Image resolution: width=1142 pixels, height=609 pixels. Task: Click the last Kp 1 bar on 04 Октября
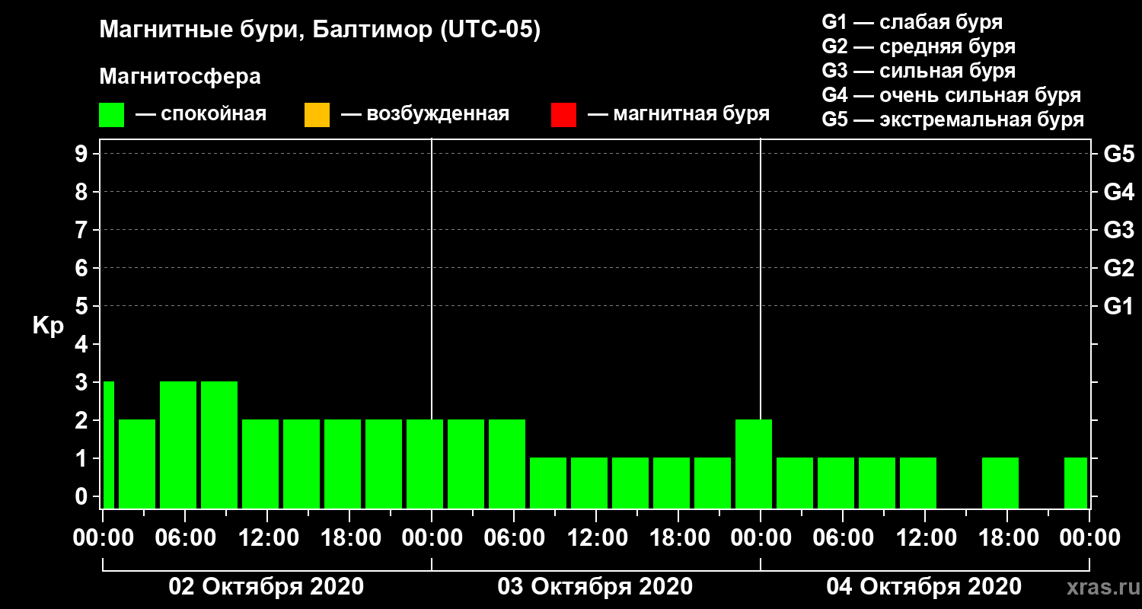click(x=1076, y=483)
